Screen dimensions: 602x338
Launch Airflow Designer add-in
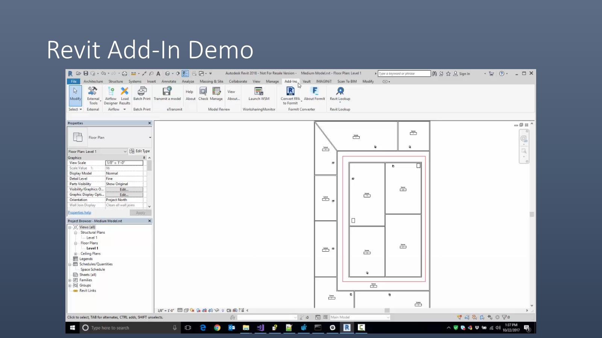point(111,96)
